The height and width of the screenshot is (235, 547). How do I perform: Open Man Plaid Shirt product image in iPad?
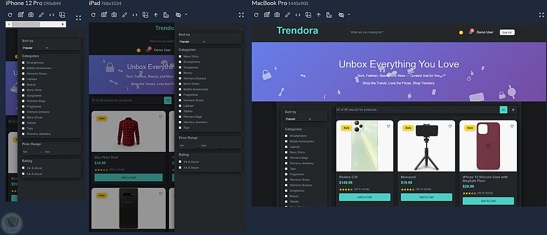pos(128,131)
